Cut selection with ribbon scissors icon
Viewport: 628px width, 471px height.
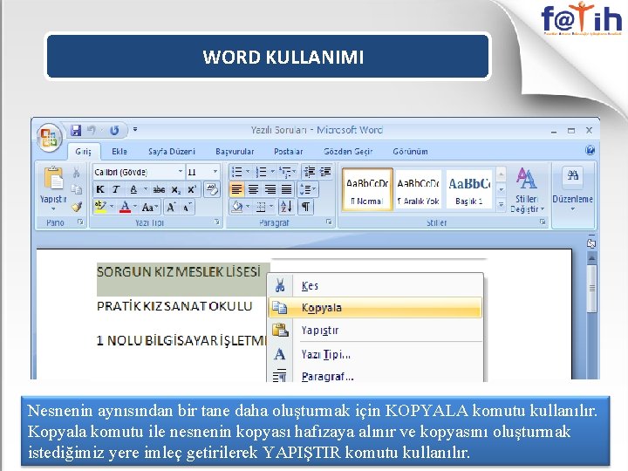76,173
